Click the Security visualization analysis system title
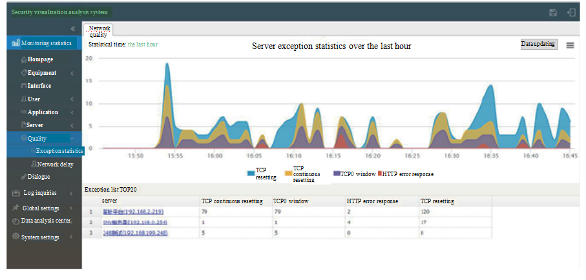586x280 pixels. [60, 12]
